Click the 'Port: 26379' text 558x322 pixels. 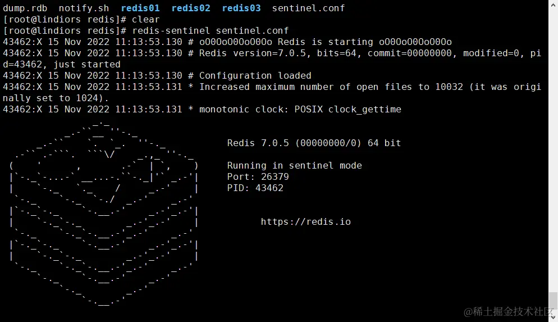[258, 177]
